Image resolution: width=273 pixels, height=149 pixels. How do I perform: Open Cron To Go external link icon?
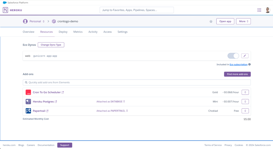[63, 92]
